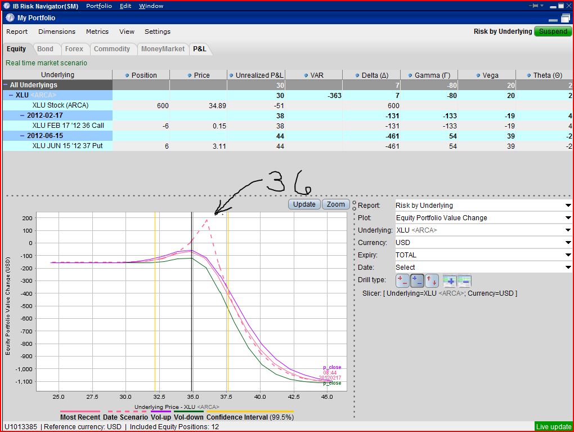The width and height of the screenshot is (574, 432).
Task: Click the Most Recent legend item
Action: point(80,416)
